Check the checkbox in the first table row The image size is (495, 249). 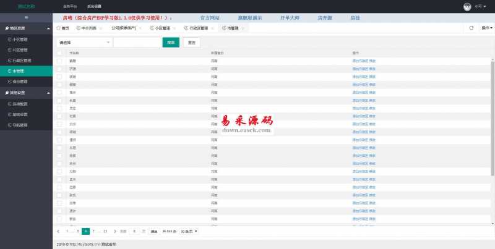click(x=59, y=61)
